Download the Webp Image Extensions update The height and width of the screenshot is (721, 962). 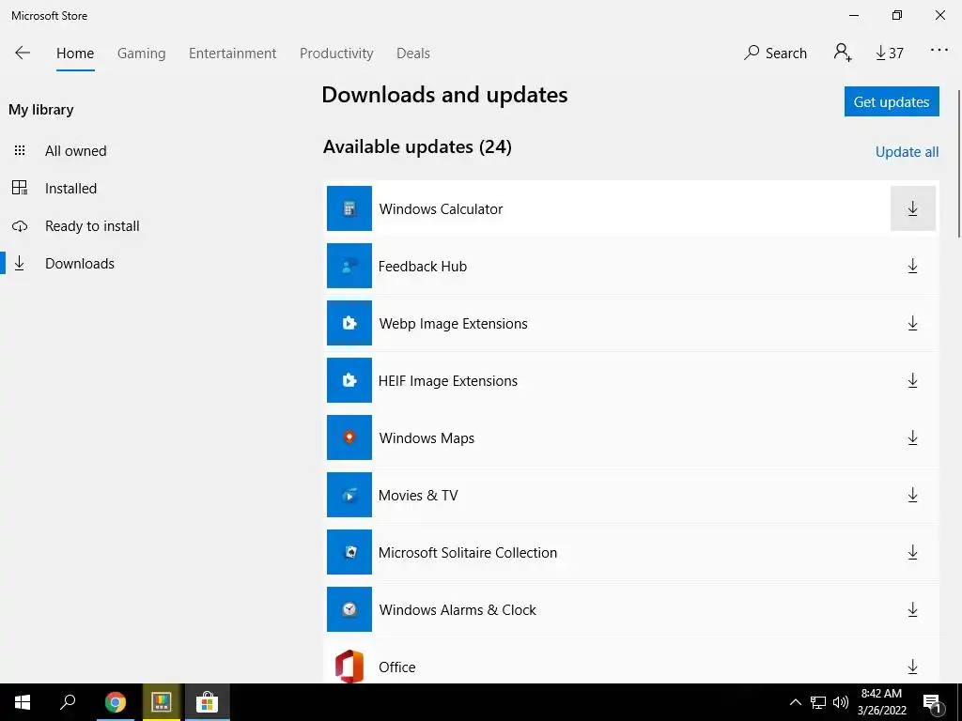(912, 323)
